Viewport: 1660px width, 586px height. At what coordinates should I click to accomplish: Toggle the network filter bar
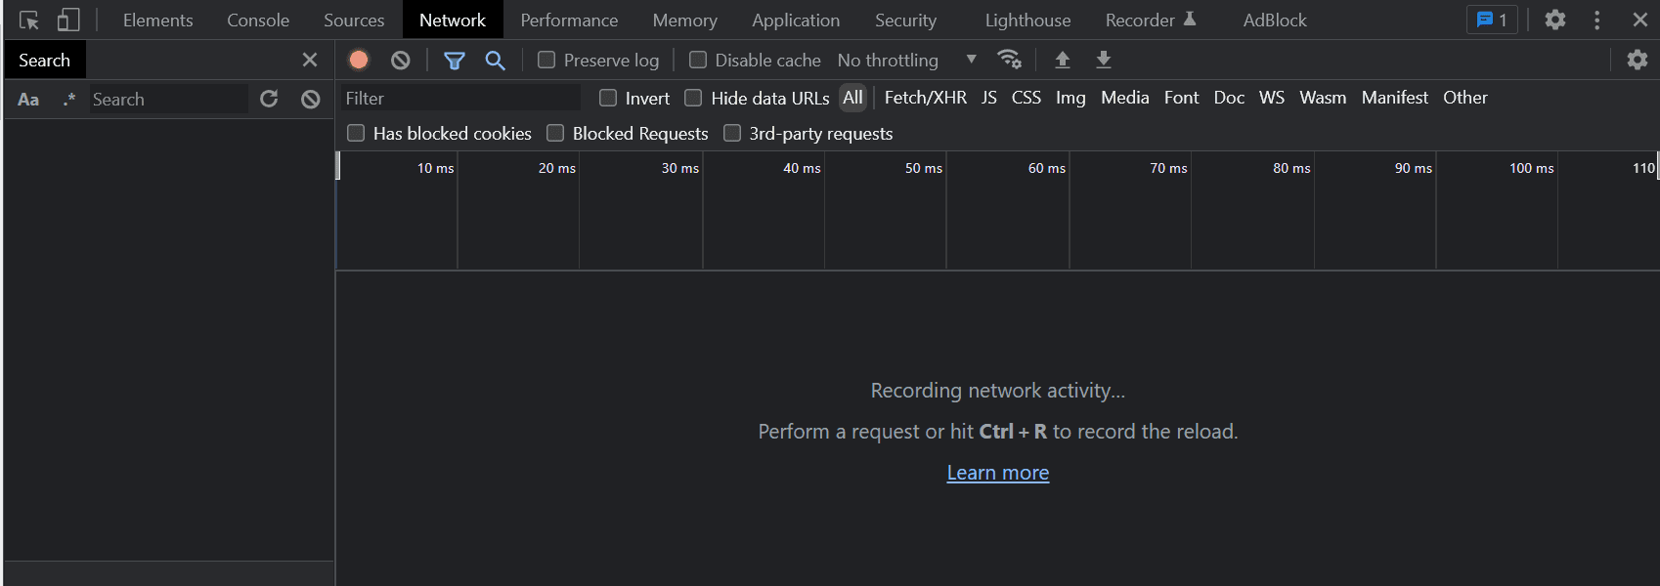[x=455, y=60]
